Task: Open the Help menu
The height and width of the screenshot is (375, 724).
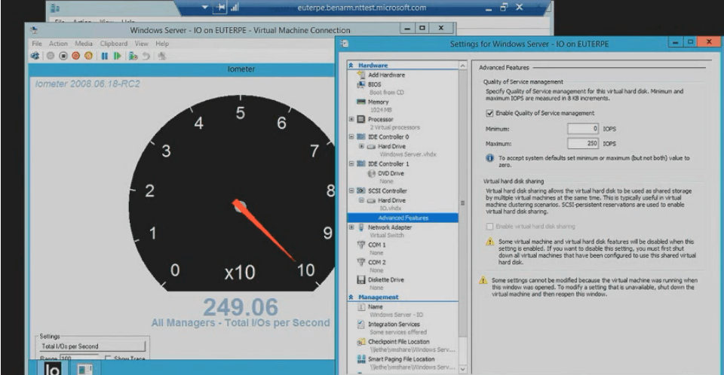Action: coord(162,44)
